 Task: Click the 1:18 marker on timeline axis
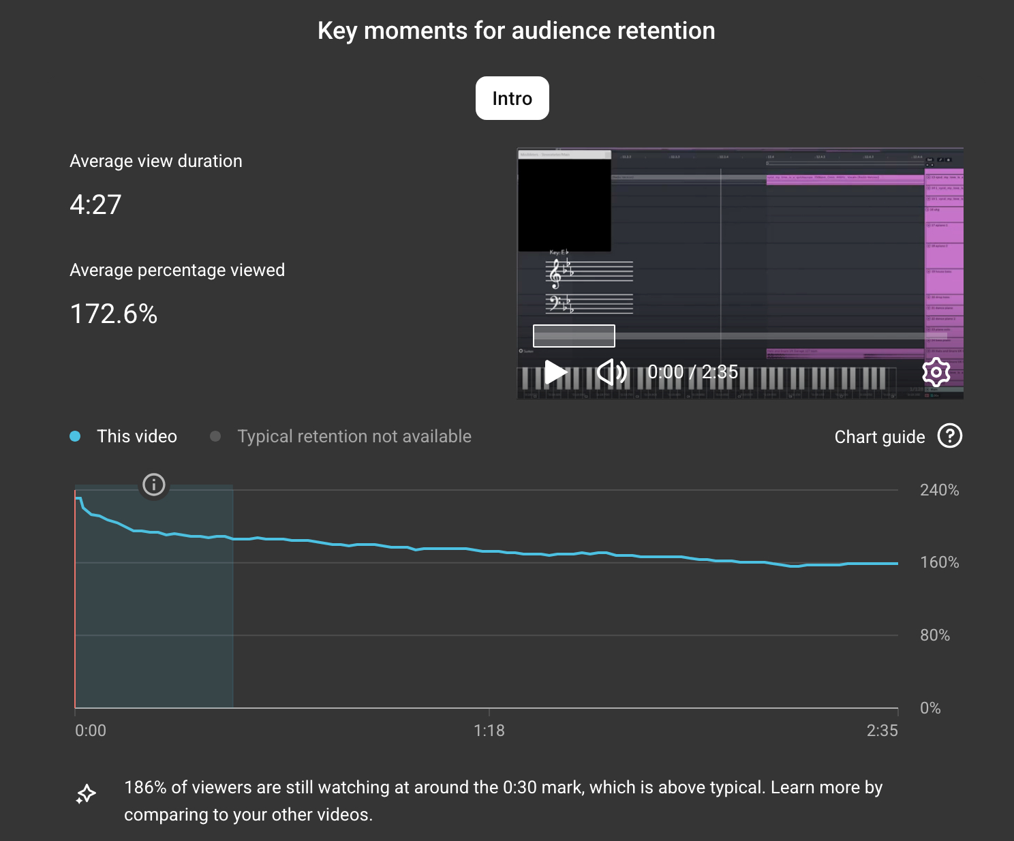point(489,731)
